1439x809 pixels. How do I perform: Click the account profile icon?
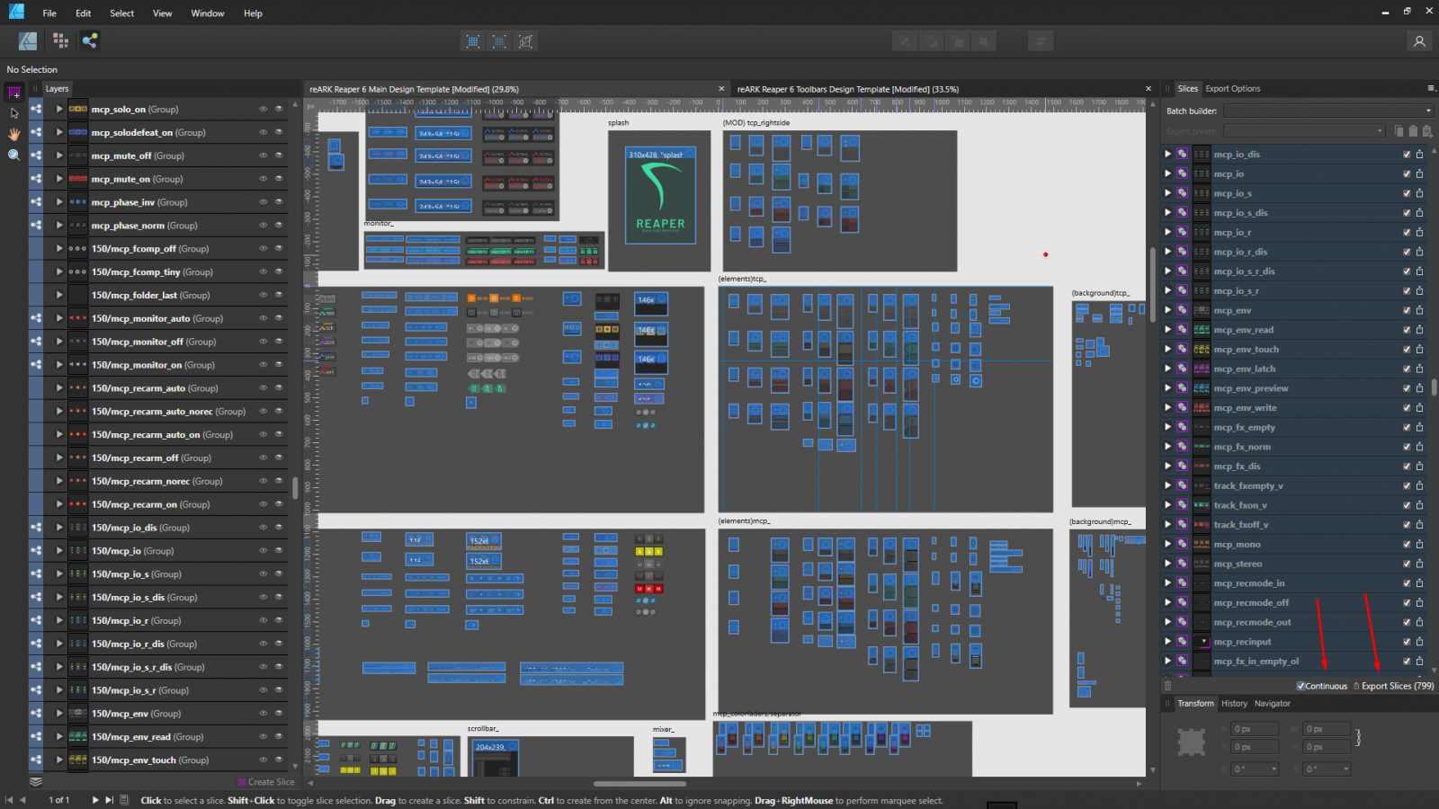1419,41
